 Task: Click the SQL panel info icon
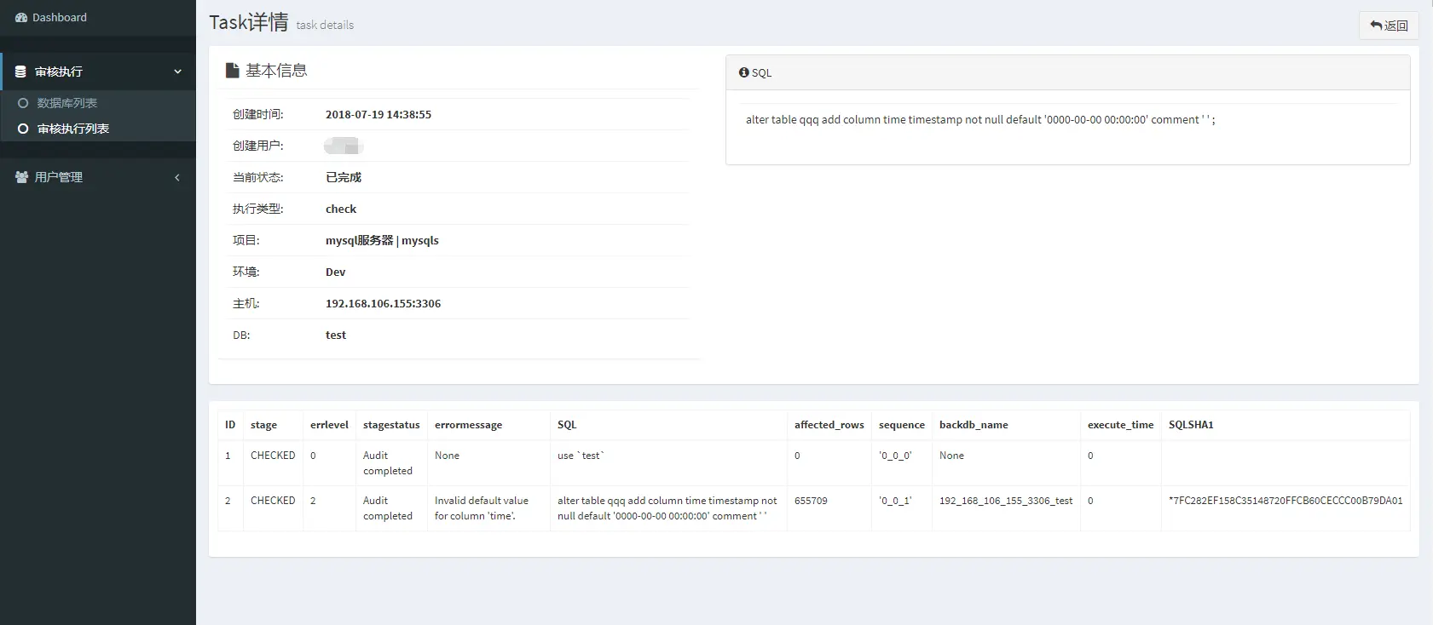(744, 73)
